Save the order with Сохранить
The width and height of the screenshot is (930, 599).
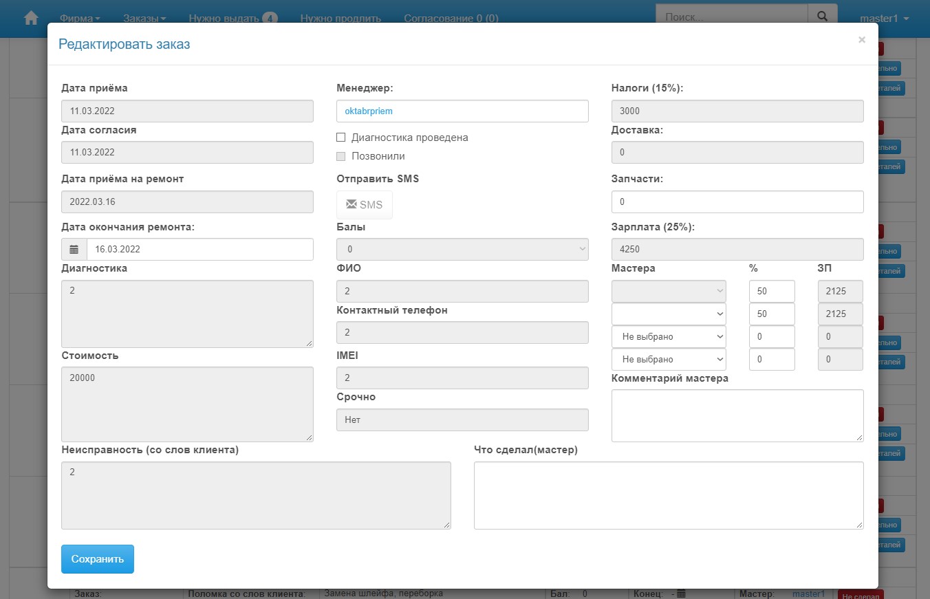(98, 559)
